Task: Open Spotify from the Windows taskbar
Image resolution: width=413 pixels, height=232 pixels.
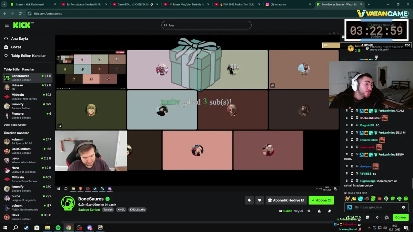Action: click(58, 227)
